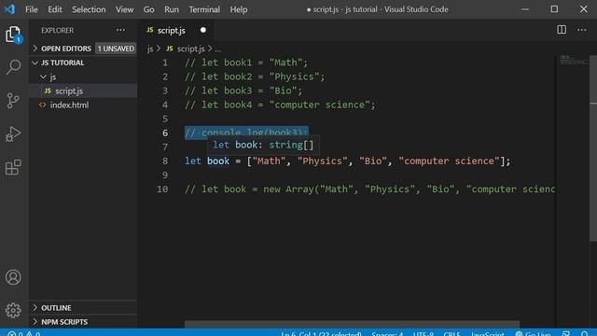Open the View menu
The width and height of the screenshot is (597, 336).
(124, 9)
